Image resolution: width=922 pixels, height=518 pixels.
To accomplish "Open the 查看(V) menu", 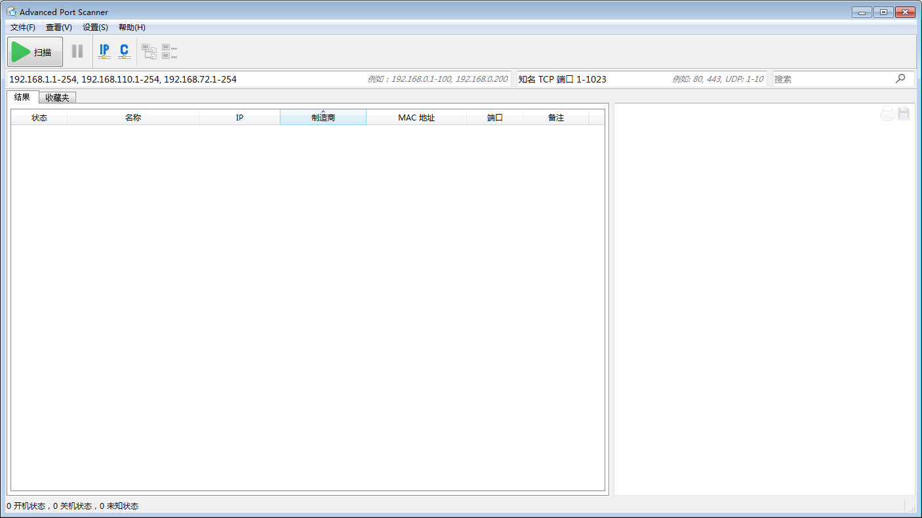I will point(59,28).
